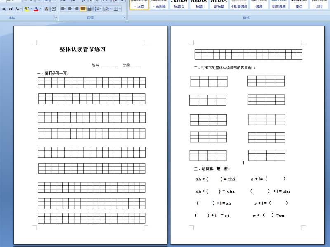Apply red font color

[36, 9]
